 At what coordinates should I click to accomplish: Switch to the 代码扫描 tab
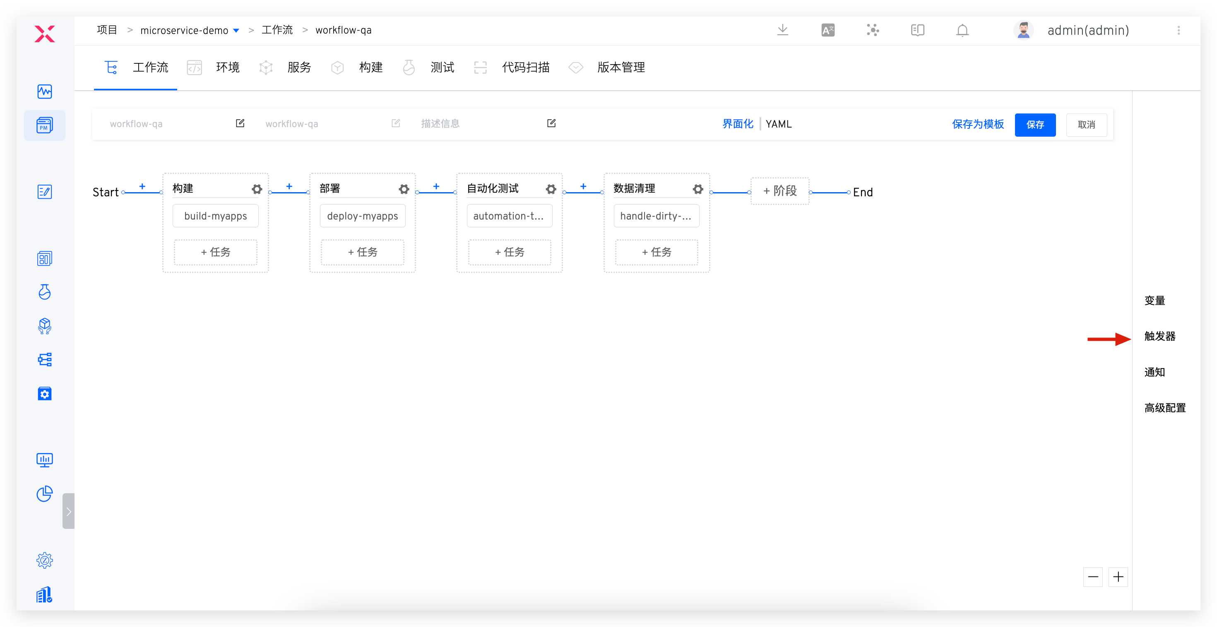512,68
